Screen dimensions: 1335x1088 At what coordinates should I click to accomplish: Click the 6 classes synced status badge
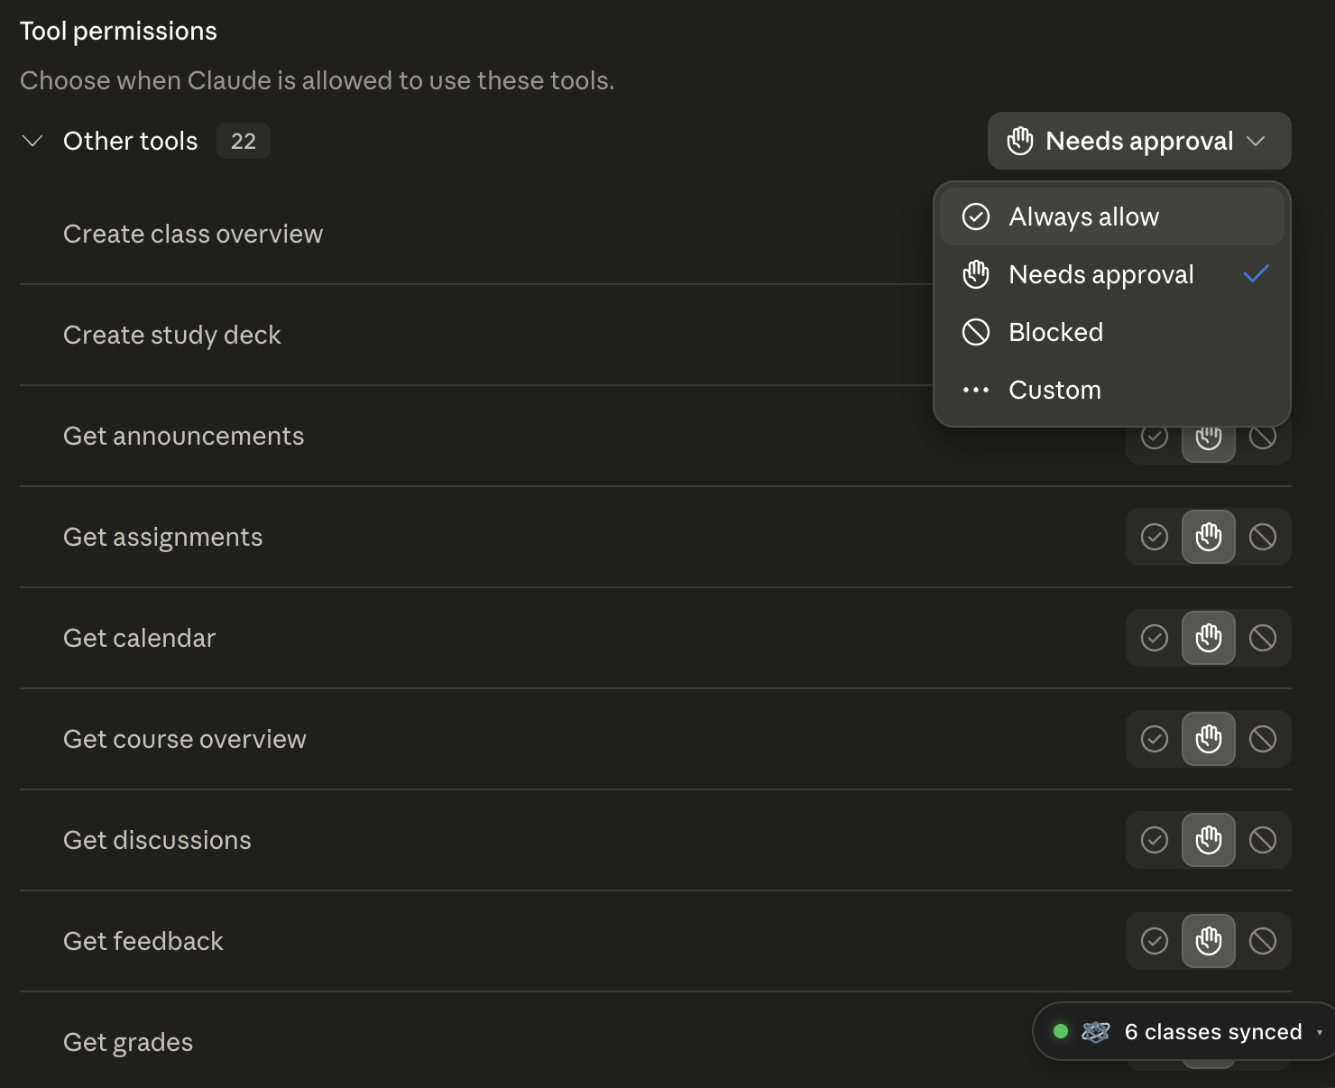click(x=1183, y=1031)
